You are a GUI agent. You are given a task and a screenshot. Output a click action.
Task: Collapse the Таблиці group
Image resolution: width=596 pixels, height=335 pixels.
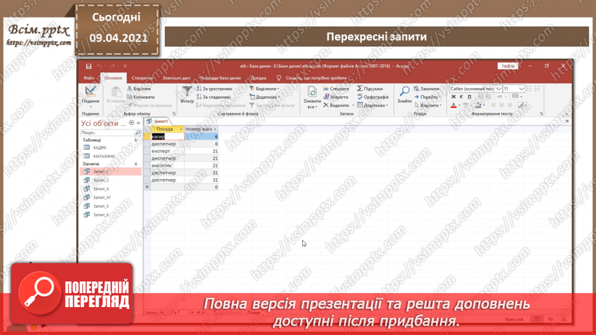click(136, 140)
